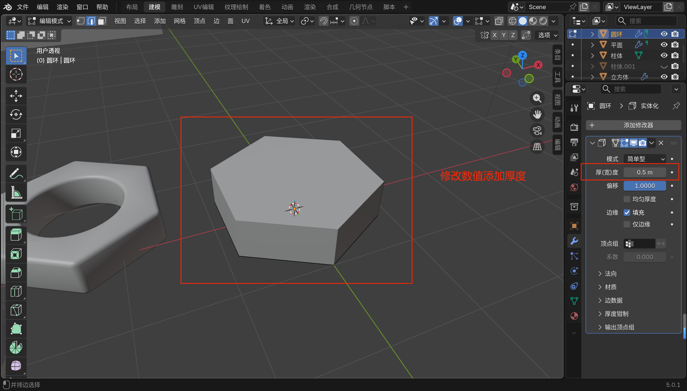Click the 偏移 value slider
The image size is (687, 391).
point(645,185)
